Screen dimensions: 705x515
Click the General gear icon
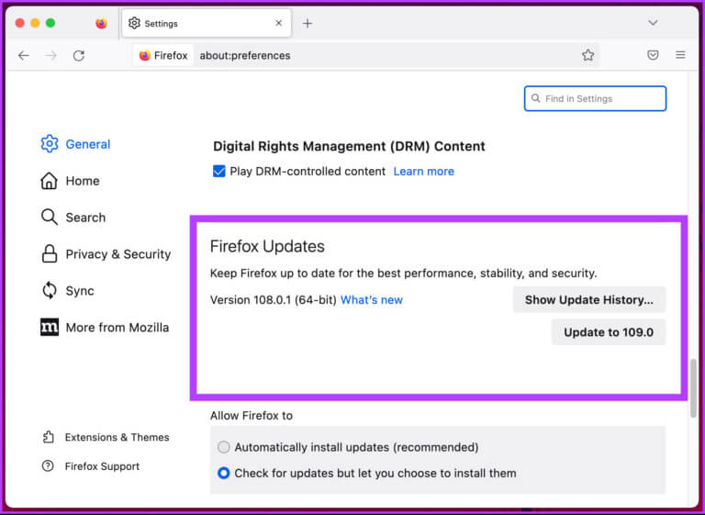(50, 144)
